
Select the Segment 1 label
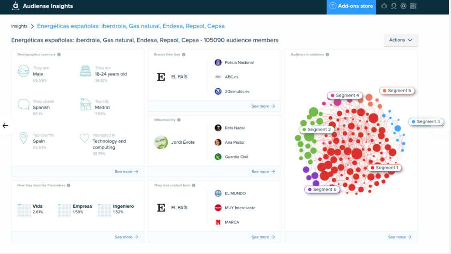(384, 168)
